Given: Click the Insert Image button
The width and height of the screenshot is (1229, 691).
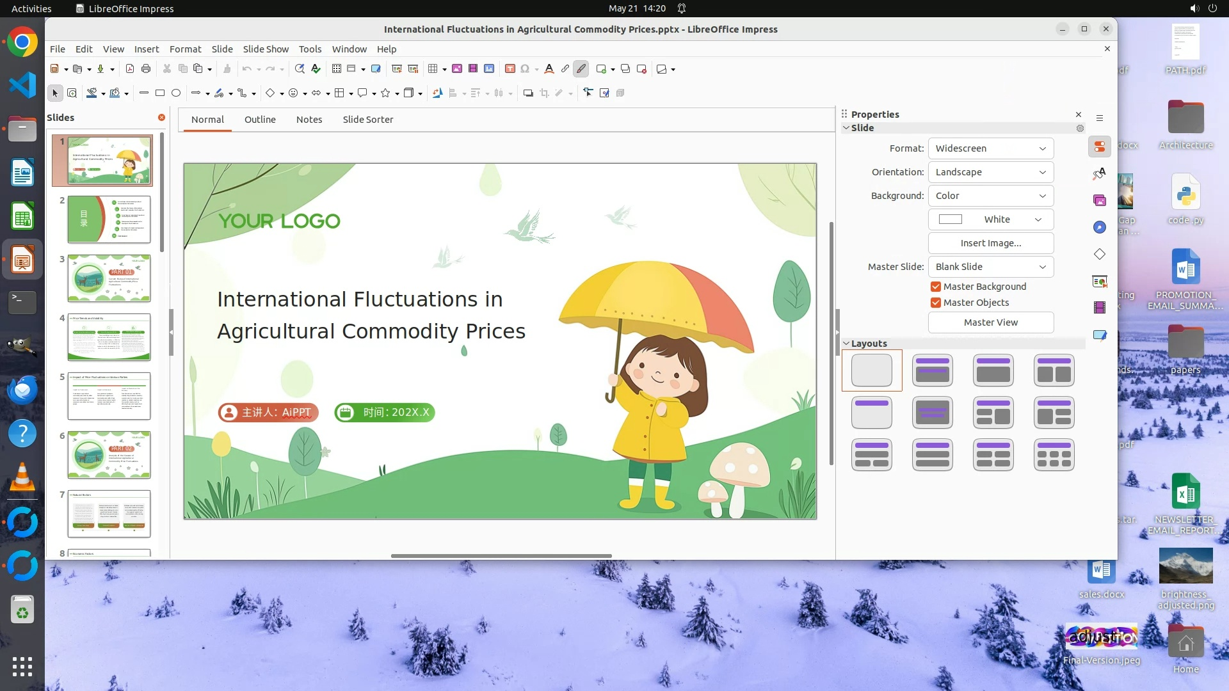Looking at the screenshot, I should [x=990, y=243].
